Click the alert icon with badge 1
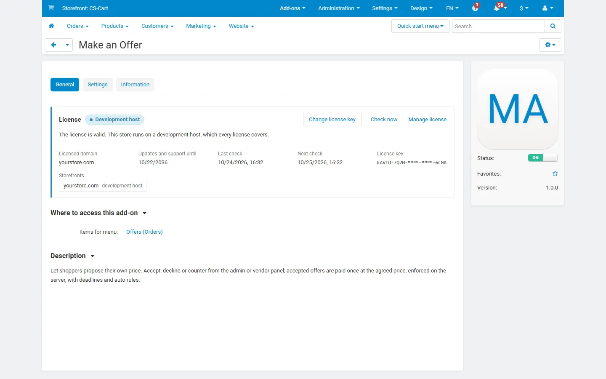606x379 pixels. [476, 8]
